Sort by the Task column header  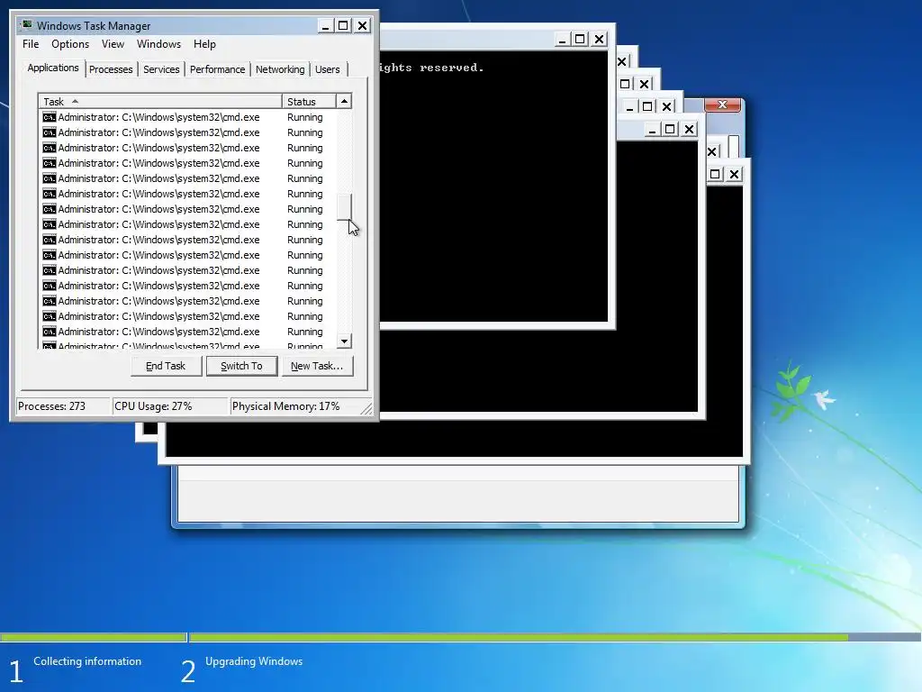tap(160, 101)
